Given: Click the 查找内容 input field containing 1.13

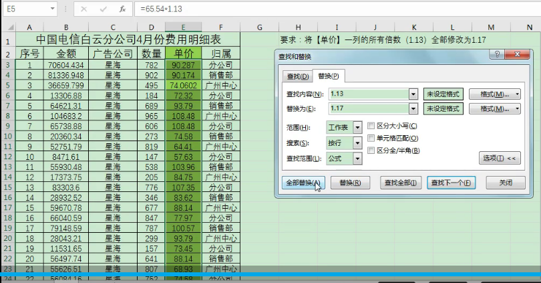Looking at the screenshot, I should coord(369,94).
